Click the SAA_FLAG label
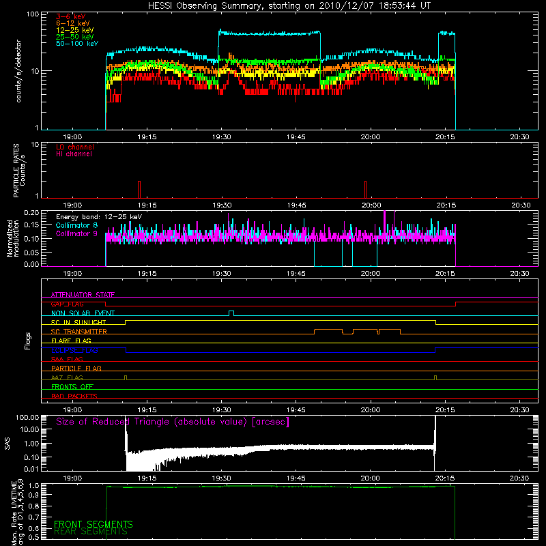 click(67, 359)
